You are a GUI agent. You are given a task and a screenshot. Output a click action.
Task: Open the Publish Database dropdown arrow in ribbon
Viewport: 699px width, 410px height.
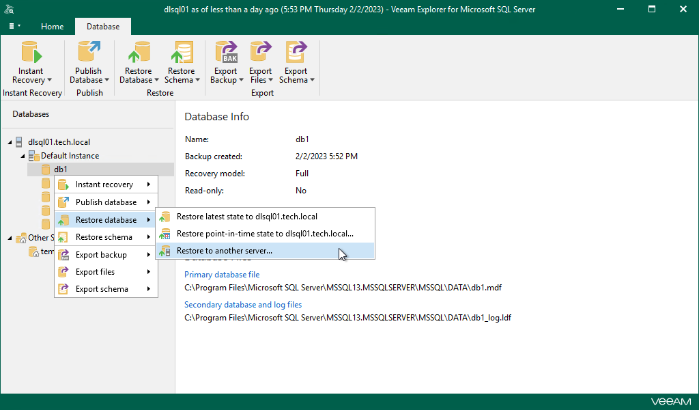(107, 80)
